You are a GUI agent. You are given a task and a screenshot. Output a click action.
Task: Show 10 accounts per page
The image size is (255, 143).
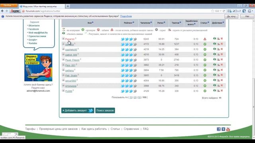pos(131,97)
